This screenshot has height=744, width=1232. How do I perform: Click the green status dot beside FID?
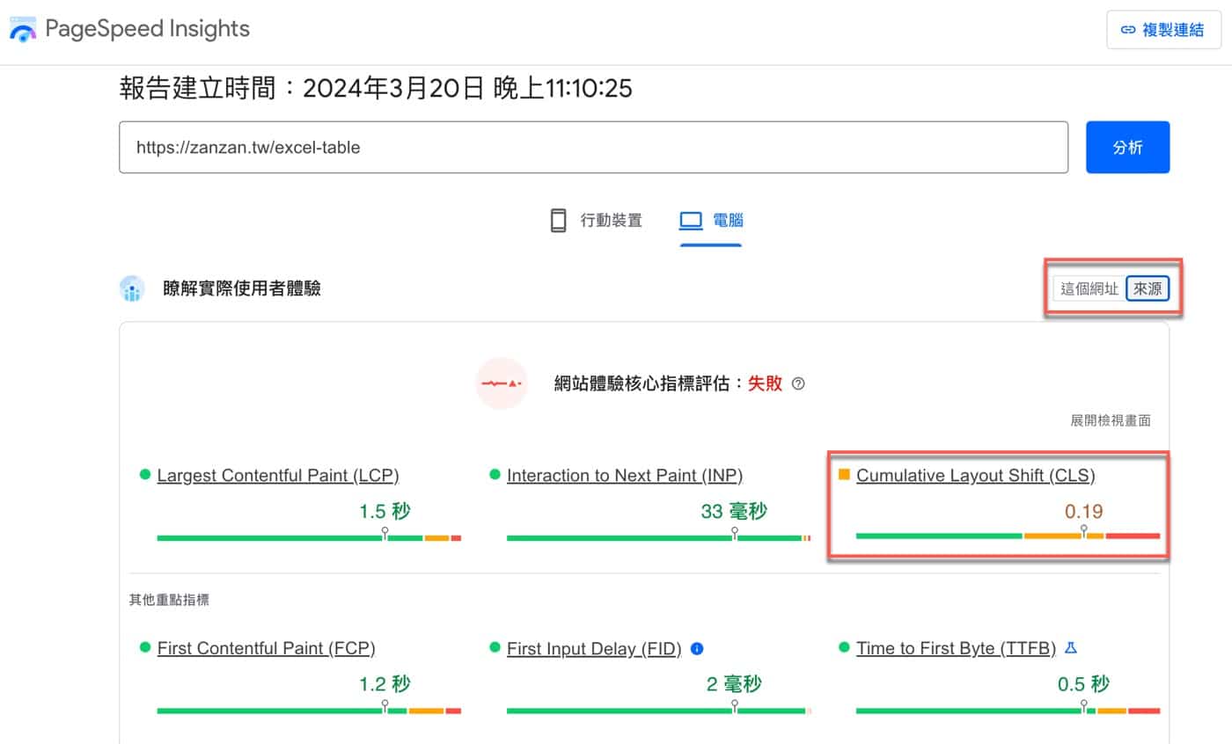(495, 648)
